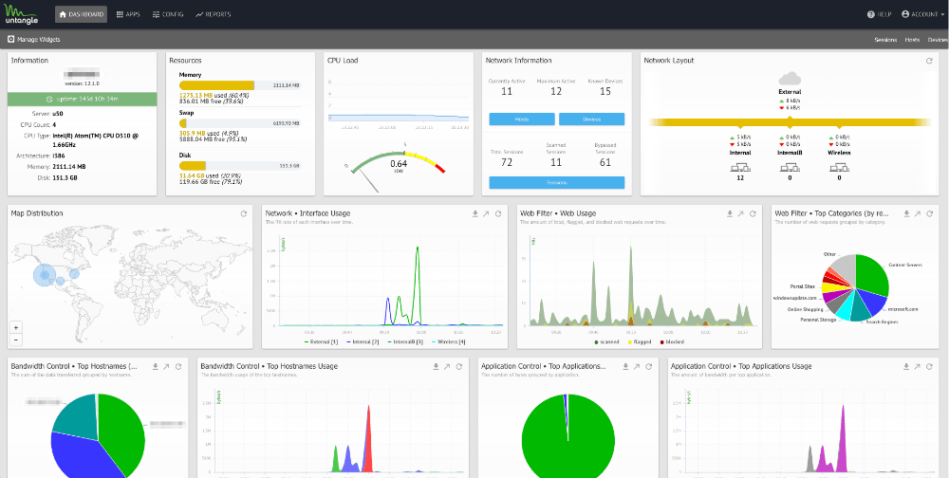Refresh the Web Filter Web Usage widget

tap(753, 213)
